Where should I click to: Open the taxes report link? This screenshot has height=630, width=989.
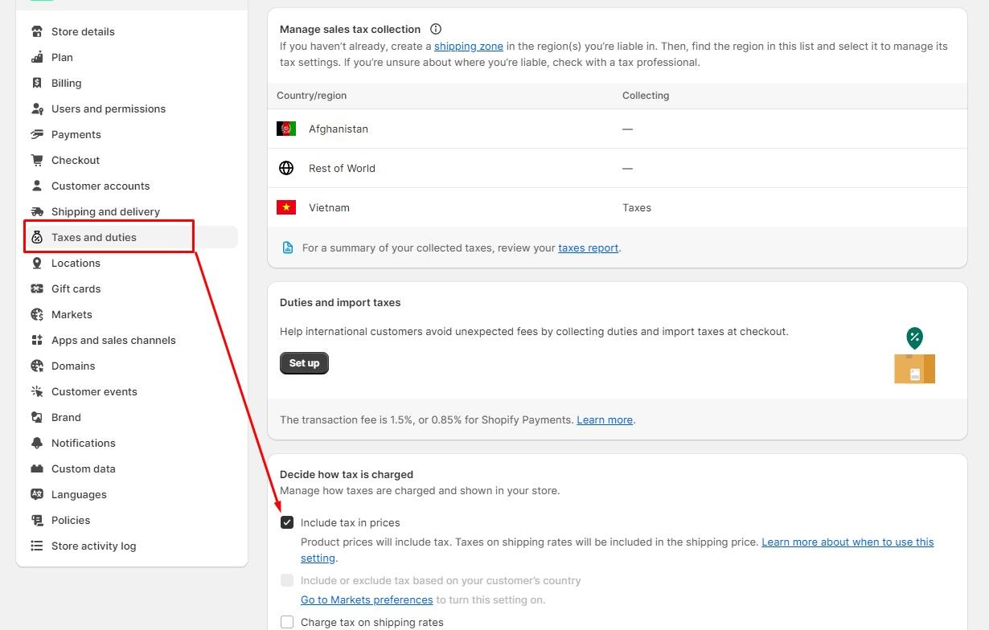588,248
